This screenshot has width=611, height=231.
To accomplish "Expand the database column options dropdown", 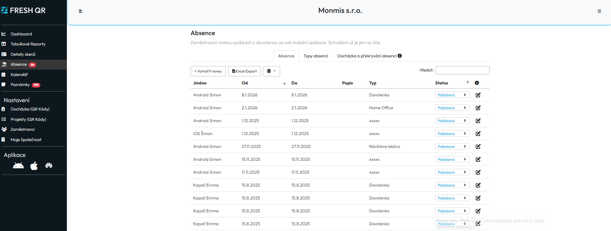I will (x=271, y=71).
